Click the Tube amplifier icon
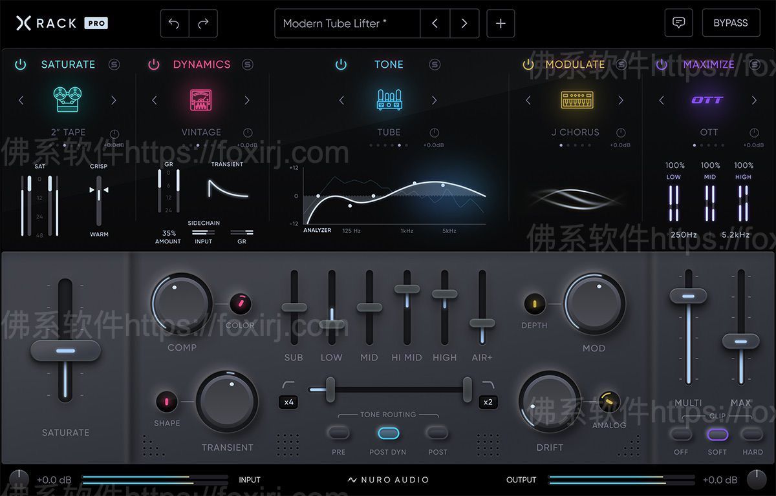Image resolution: width=776 pixels, height=496 pixels. coord(389,99)
